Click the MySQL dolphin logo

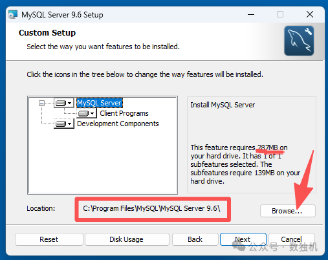(299, 41)
